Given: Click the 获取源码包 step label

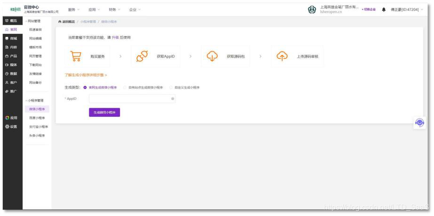Looking at the screenshot, I should click(x=236, y=56).
